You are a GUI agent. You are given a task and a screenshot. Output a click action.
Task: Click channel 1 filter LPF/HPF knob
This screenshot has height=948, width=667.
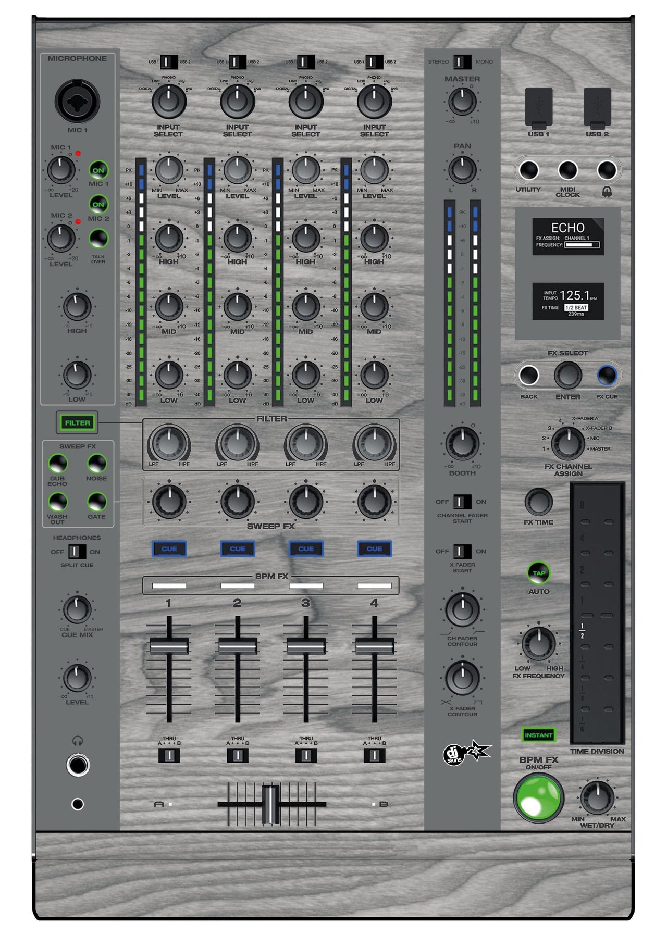coord(169,444)
